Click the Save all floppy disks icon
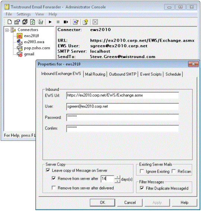 point(25,22)
